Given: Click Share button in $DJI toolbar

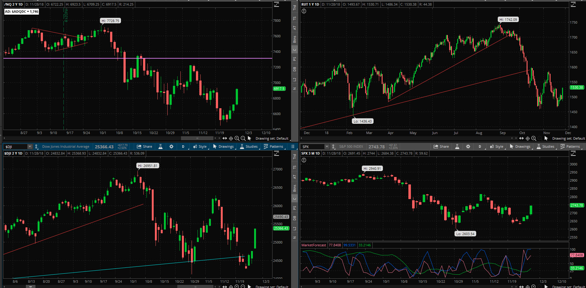Looking at the screenshot, I should [x=145, y=146].
